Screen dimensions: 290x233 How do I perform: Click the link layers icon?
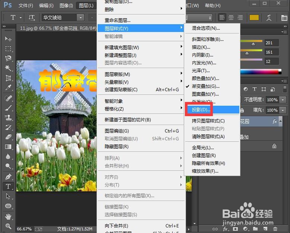click(215, 229)
